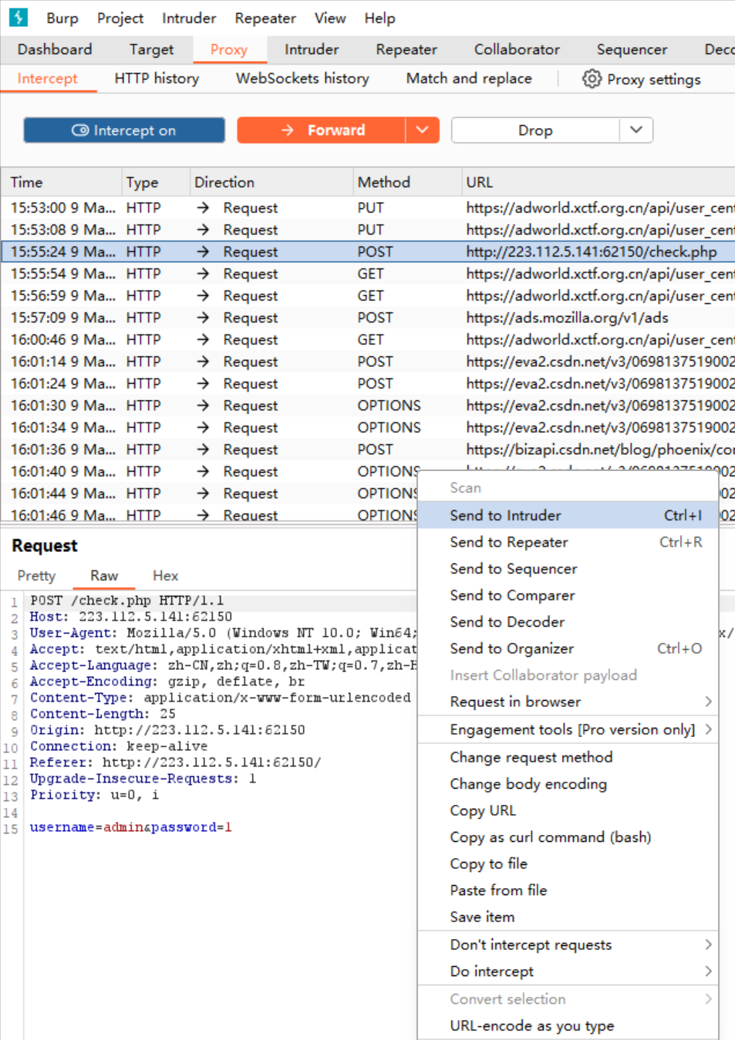The width and height of the screenshot is (735, 1040).
Task: Switch to the Target tab
Action: coord(152,49)
